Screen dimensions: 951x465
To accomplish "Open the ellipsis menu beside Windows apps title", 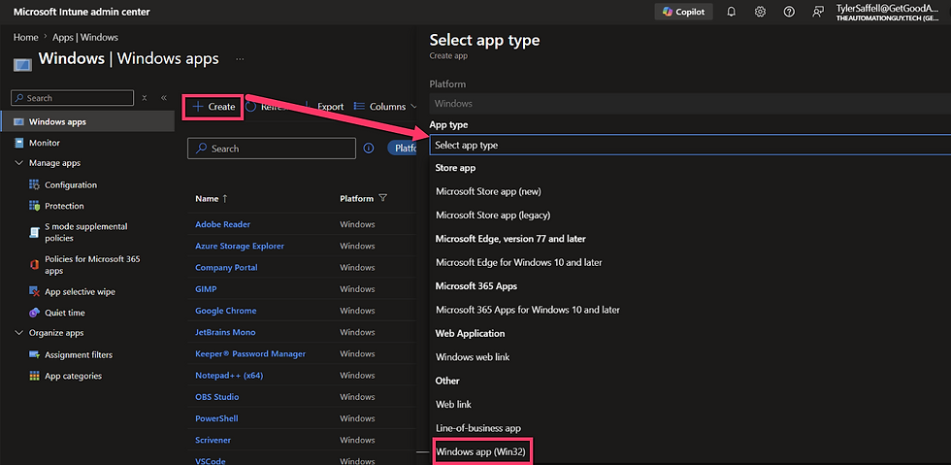I will [x=241, y=59].
